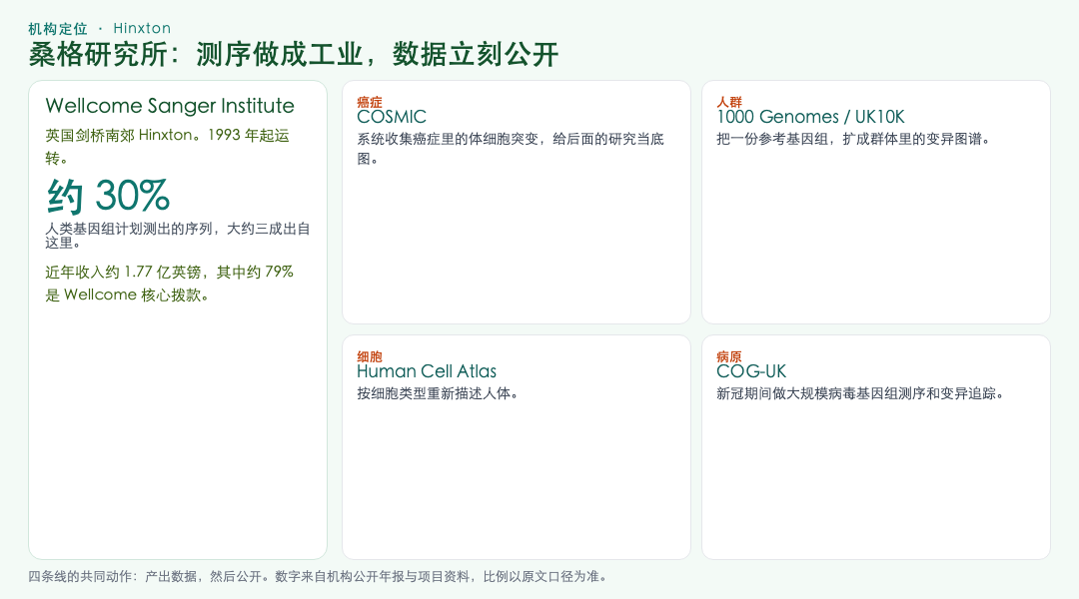Click the header label 机构定位 · Hinxton
1079x599 pixels.
(99, 28)
